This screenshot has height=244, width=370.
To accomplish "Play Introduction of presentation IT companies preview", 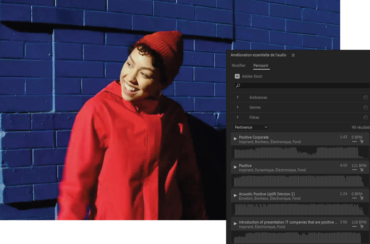I will pyautogui.click(x=235, y=223).
